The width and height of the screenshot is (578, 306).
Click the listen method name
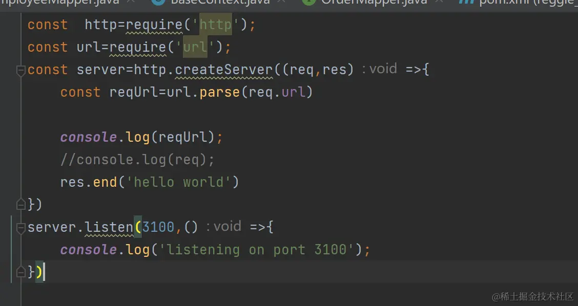[x=109, y=227]
